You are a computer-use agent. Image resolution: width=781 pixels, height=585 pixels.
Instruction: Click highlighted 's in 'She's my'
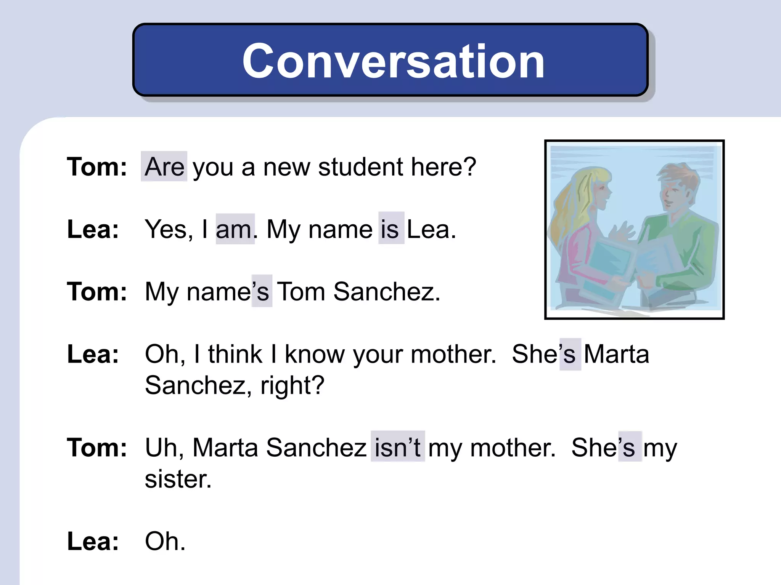(630, 446)
